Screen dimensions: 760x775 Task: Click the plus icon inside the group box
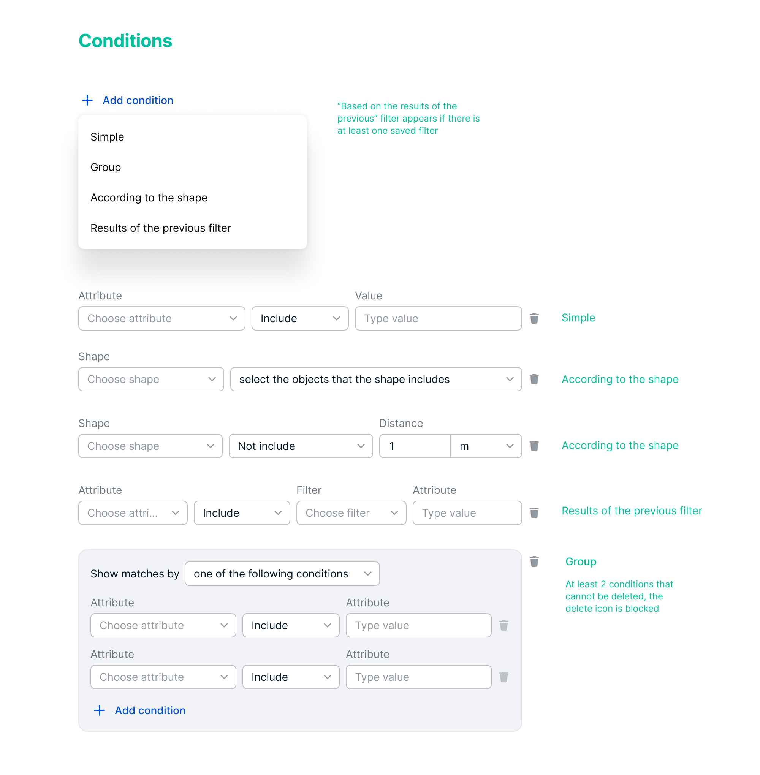100,710
